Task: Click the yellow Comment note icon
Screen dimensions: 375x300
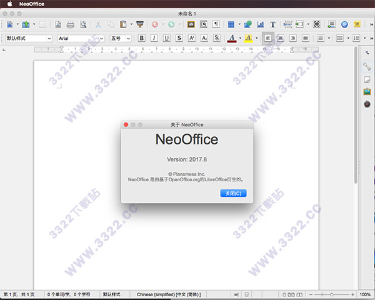Action: (x=357, y=24)
